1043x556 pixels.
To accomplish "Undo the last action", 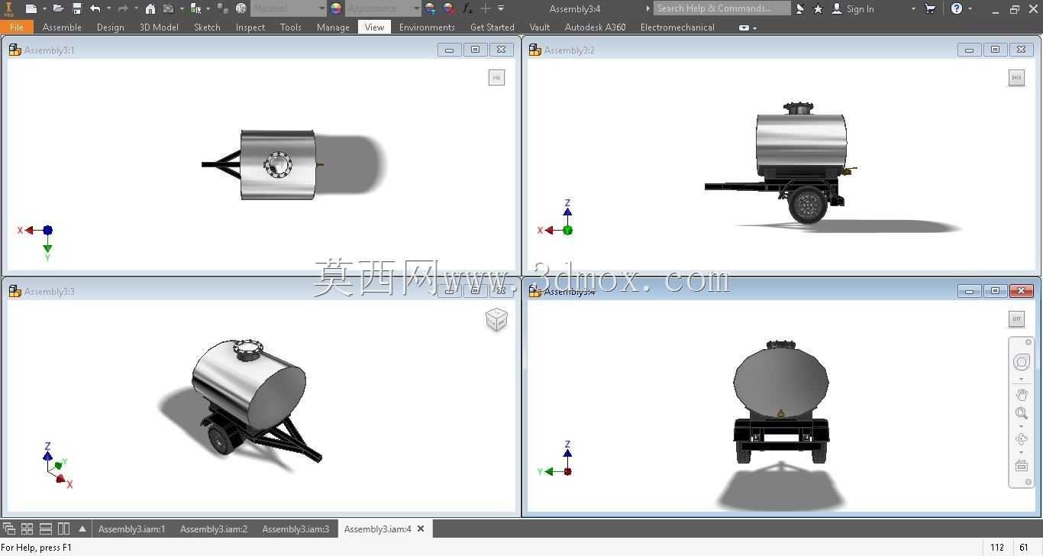I will click(x=95, y=8).
